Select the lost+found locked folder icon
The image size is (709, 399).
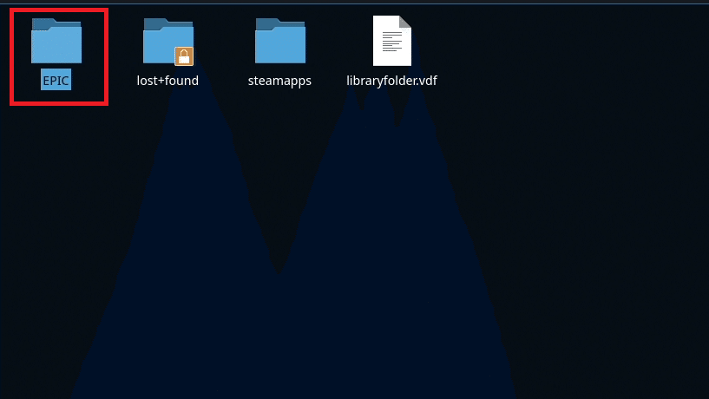[x=168, y=41]
